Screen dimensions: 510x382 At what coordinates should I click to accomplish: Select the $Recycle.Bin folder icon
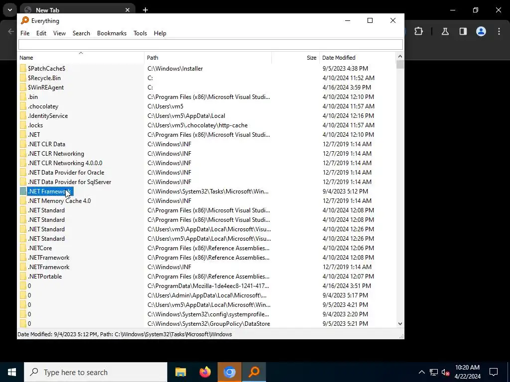tap(23, 78)
